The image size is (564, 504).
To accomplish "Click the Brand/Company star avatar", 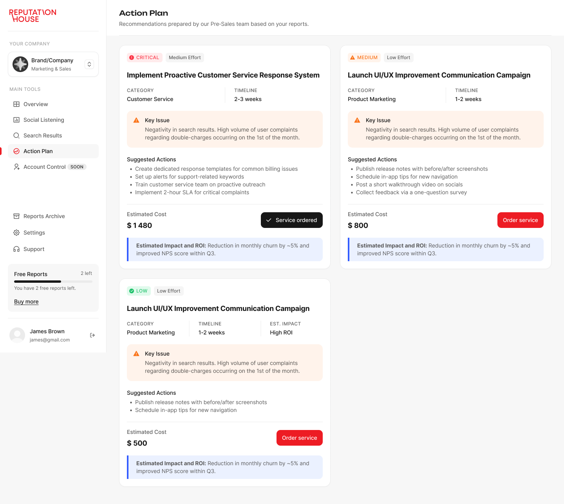I will pyautogui.click(x=20, y=64).
